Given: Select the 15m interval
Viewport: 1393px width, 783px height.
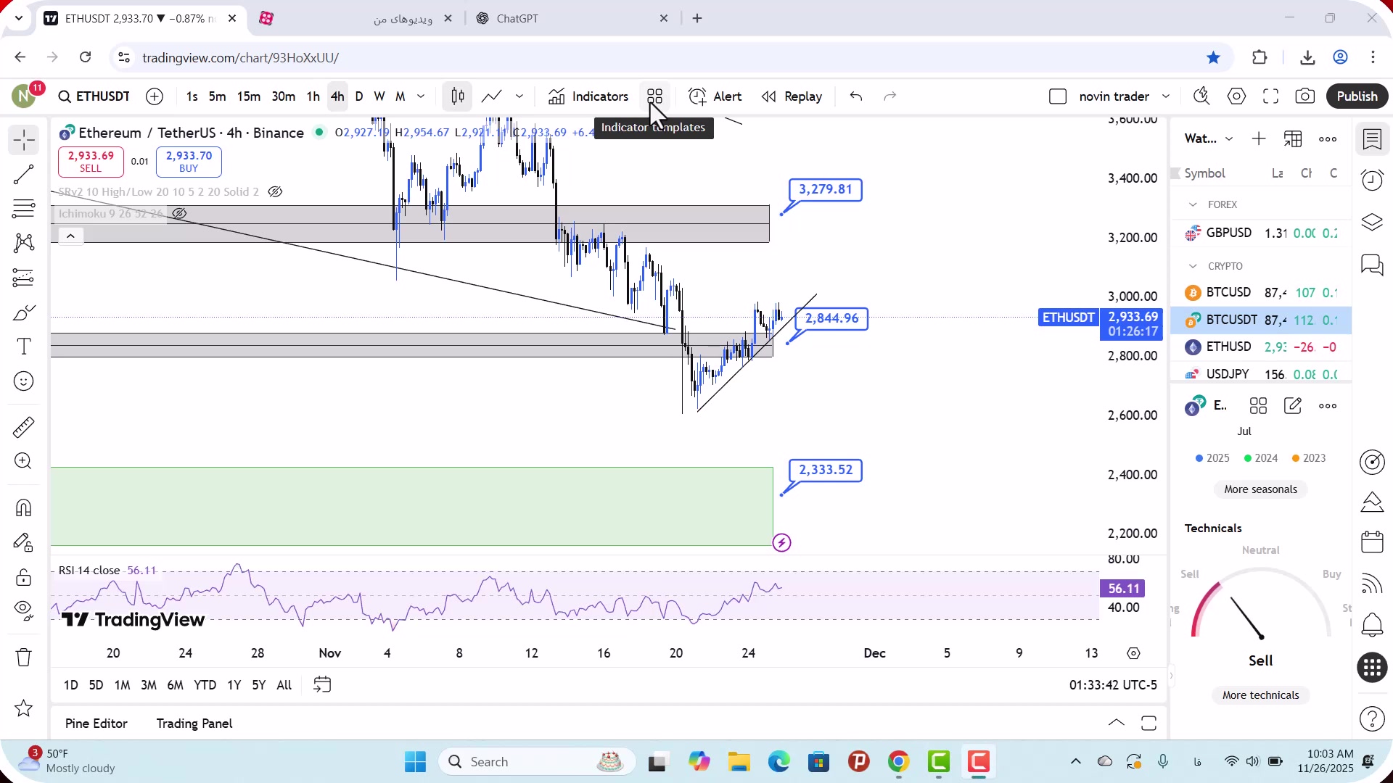Looking at the screenshot, I should tap(249, 96).
